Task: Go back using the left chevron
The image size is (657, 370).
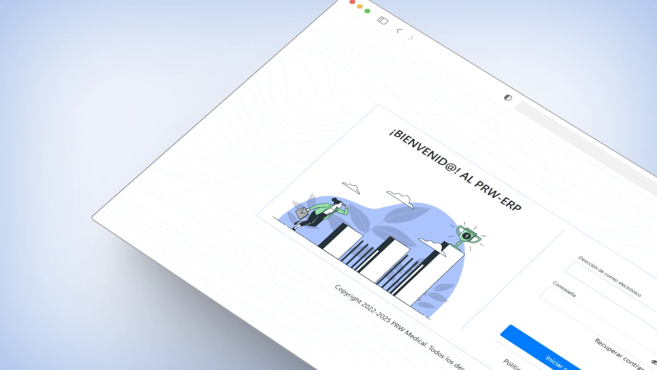Action: click(x=399, y=31)
